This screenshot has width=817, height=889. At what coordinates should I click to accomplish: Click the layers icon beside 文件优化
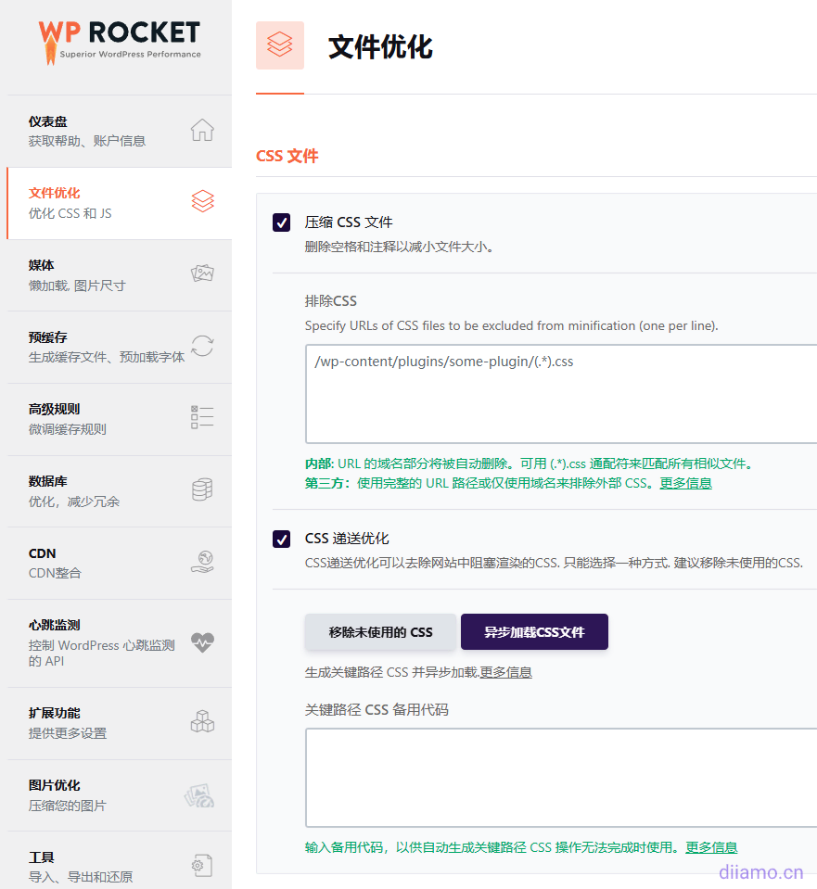pyautogui.click(x=202, y=201)
